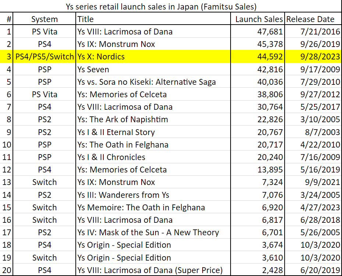
Task: Click the Ys IX: Monstrum Nox PS4 row title
Action: (x=116, y=44)
